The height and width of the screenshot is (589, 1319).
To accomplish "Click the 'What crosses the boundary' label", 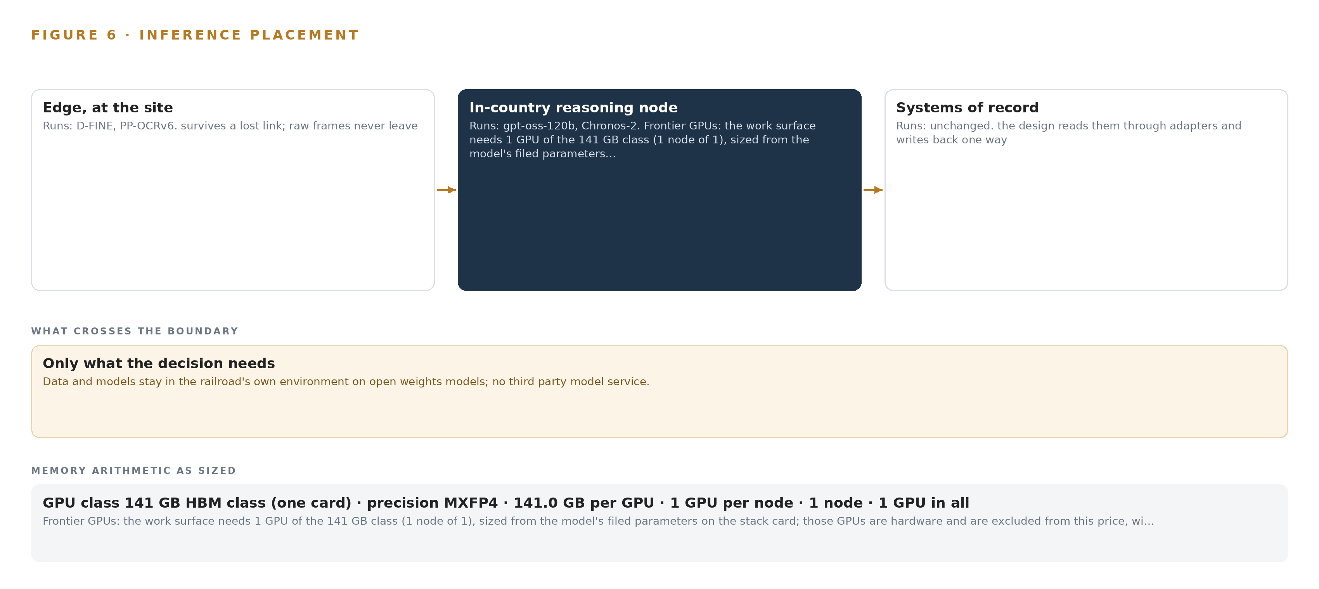I will pos(135,331).
